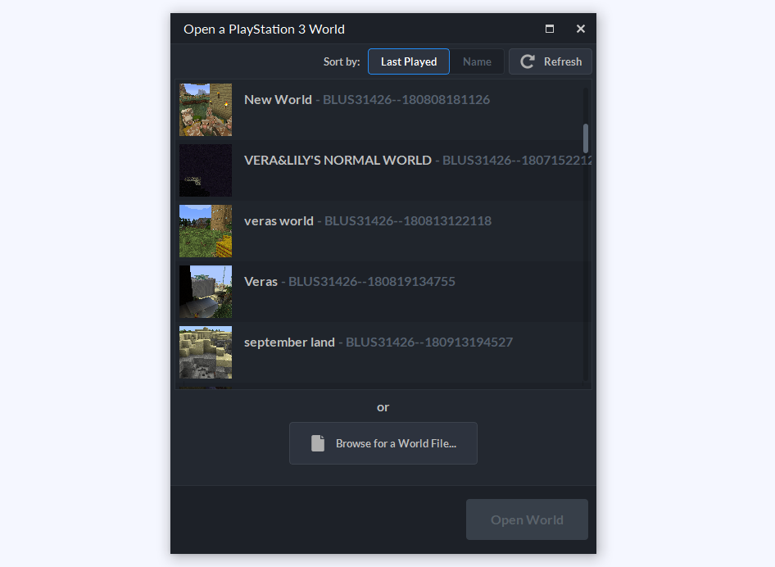Click the Refresh button

point(550,61)
